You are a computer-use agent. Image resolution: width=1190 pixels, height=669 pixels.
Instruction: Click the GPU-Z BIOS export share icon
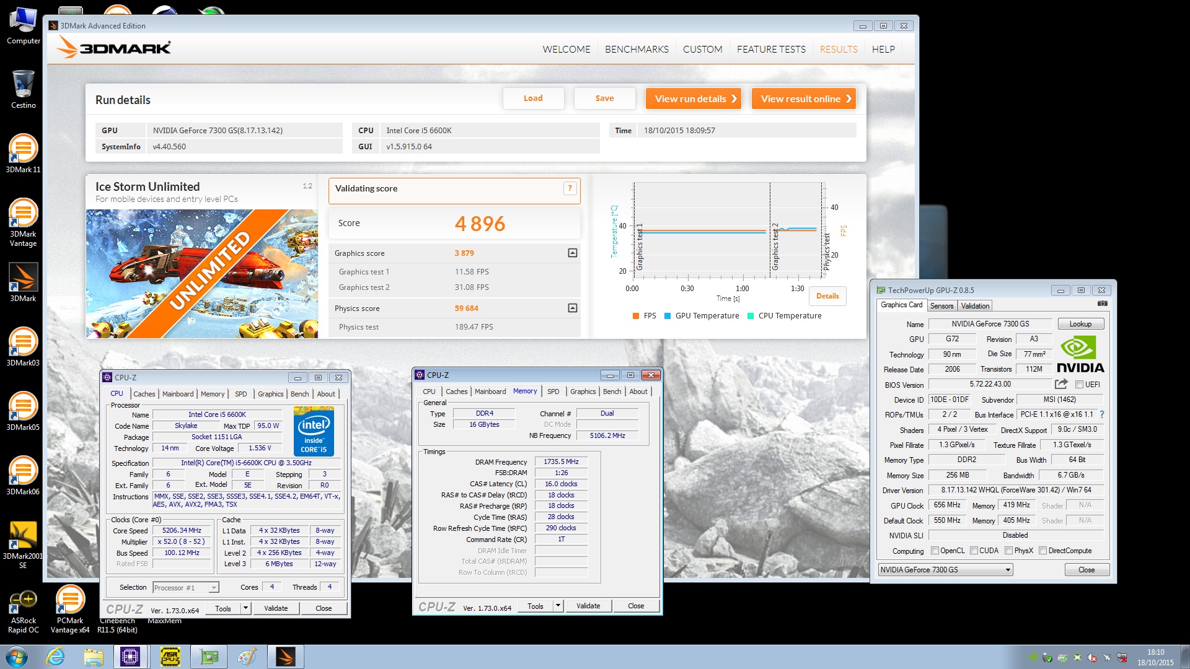point(1062,384)
